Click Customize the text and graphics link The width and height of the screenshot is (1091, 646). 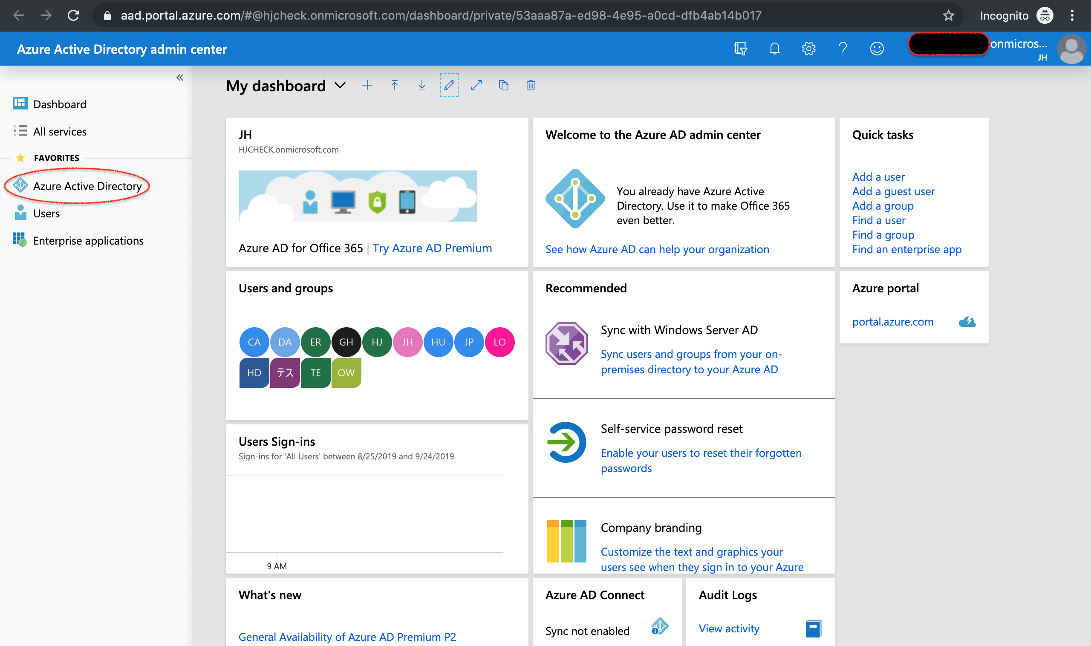[702, 559]
